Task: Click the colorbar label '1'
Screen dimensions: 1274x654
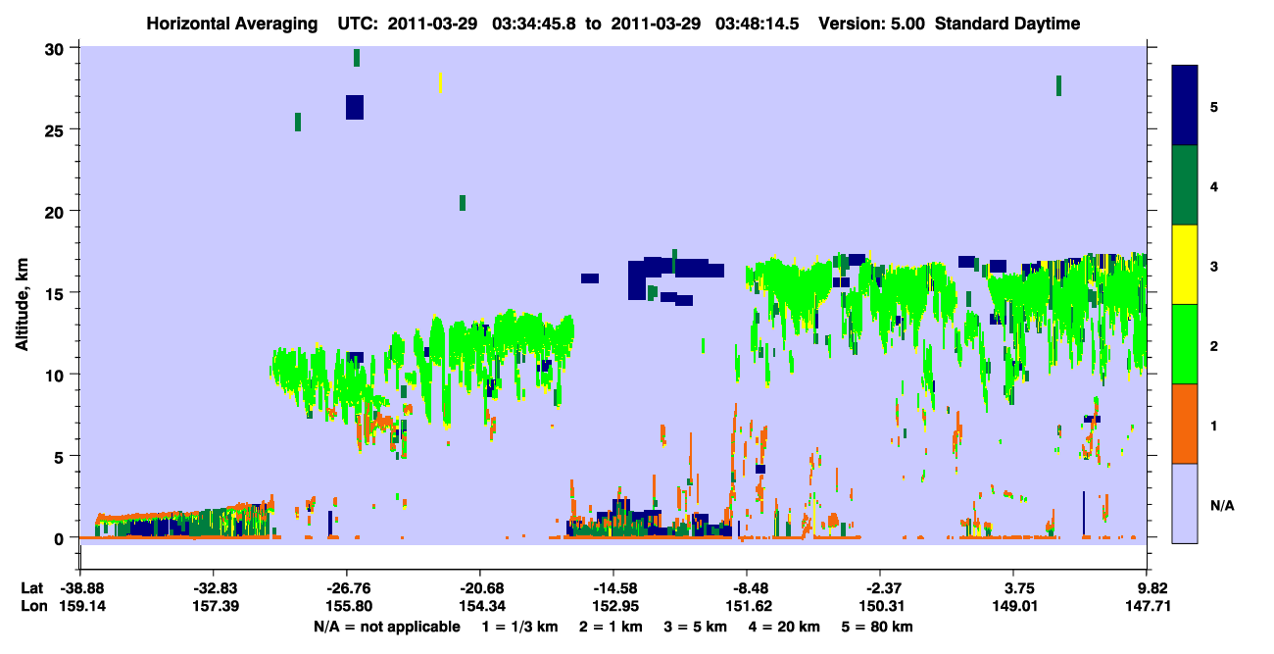Action: (1214, 426)
